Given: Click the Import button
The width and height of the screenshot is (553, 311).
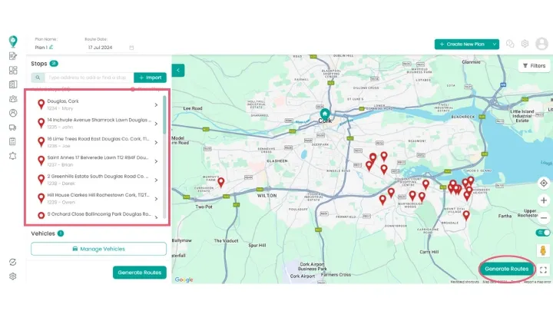Looking at the screenshot, I should [150, 78].
